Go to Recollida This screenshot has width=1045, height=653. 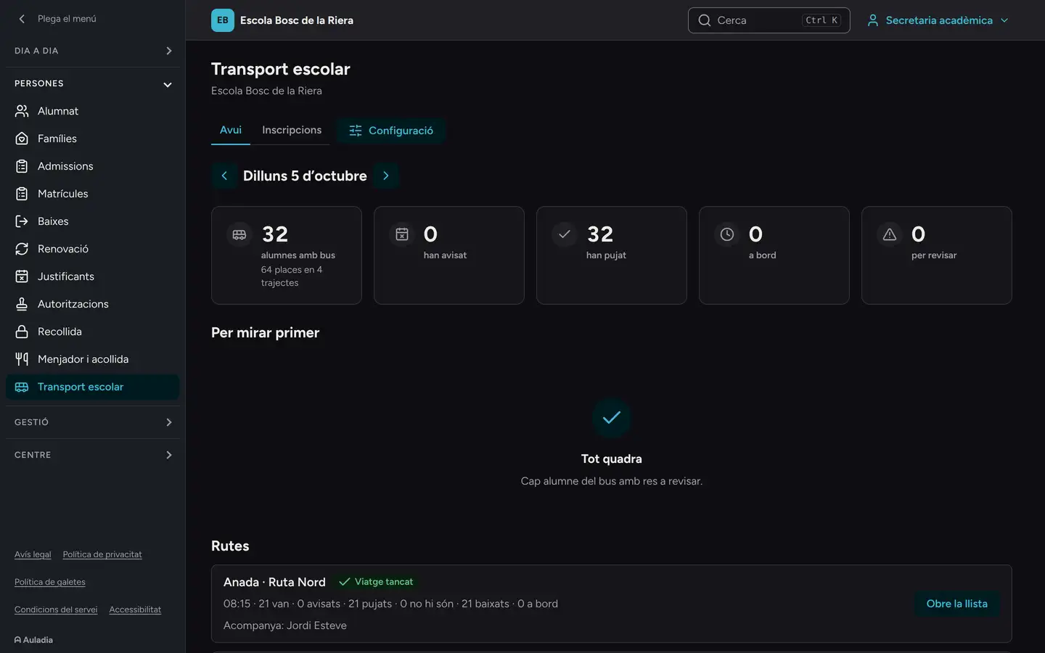(x=92, y=332)
